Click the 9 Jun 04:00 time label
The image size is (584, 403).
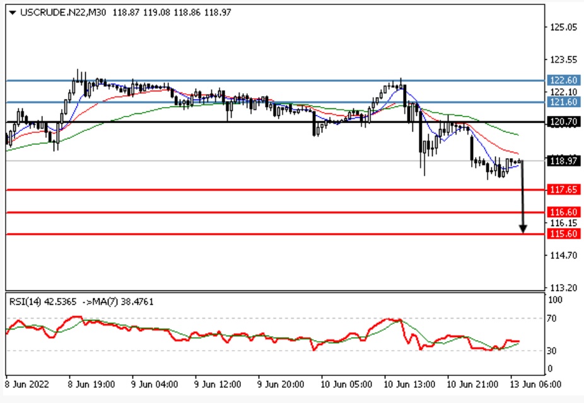click(x=154, y=385)
